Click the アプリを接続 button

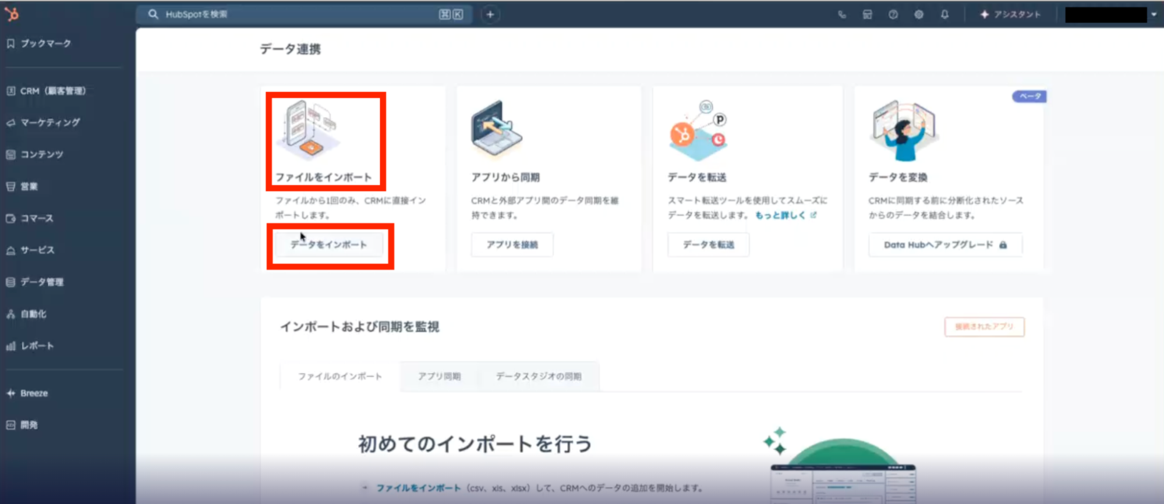pyautogui.click(x=512, y=245)
